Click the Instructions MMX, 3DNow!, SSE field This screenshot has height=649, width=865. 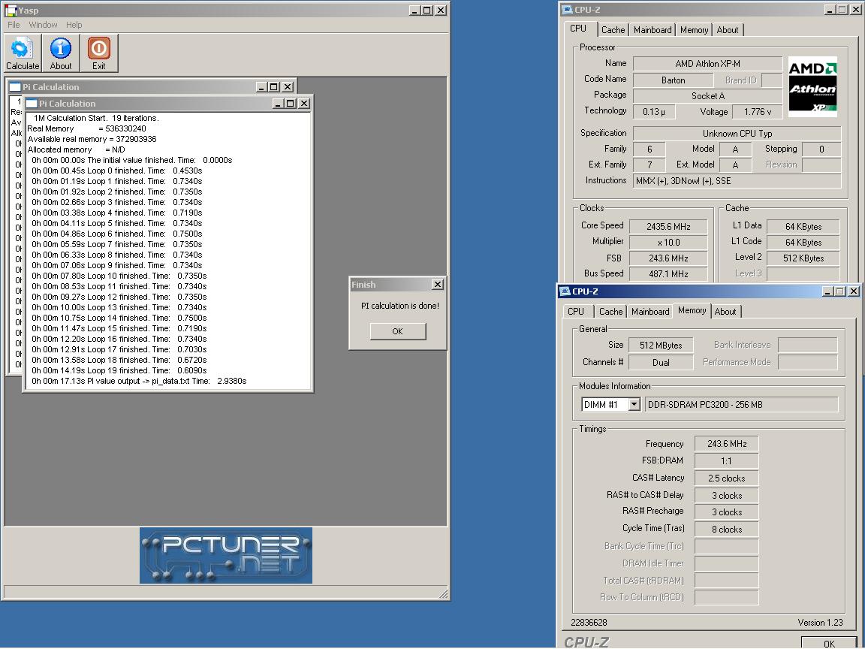737,181
